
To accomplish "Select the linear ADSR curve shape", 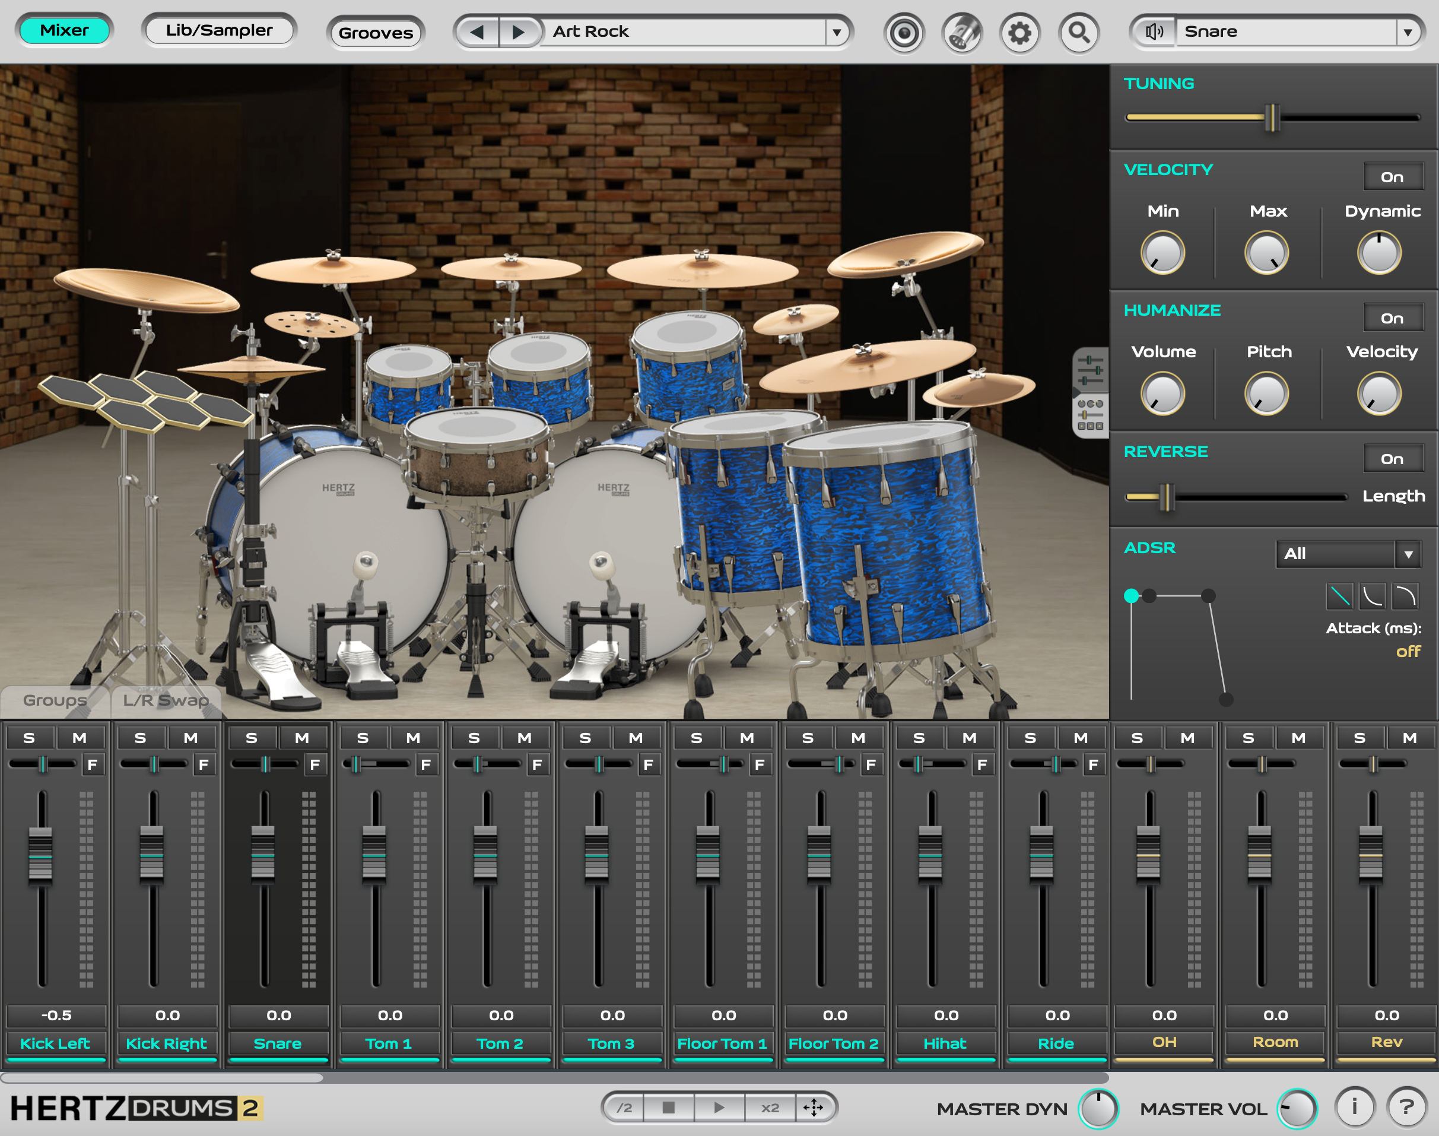I will pyautogui.click(x=1340, y=596).
